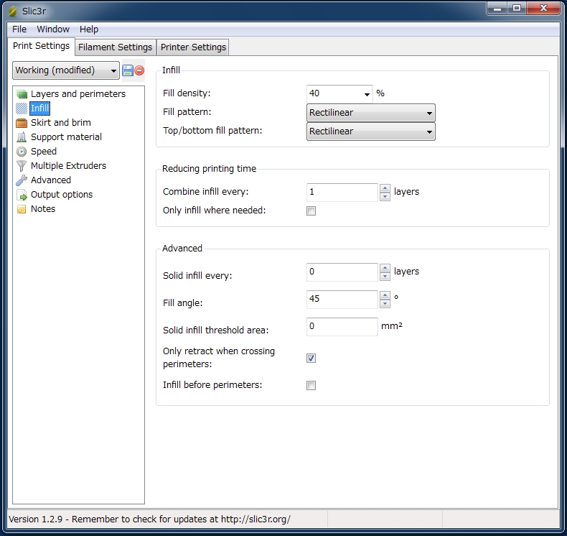Open Support material settings

click(66, 137)
